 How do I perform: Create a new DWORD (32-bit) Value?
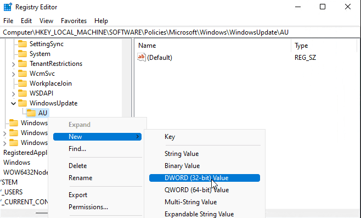coord(205,178)
